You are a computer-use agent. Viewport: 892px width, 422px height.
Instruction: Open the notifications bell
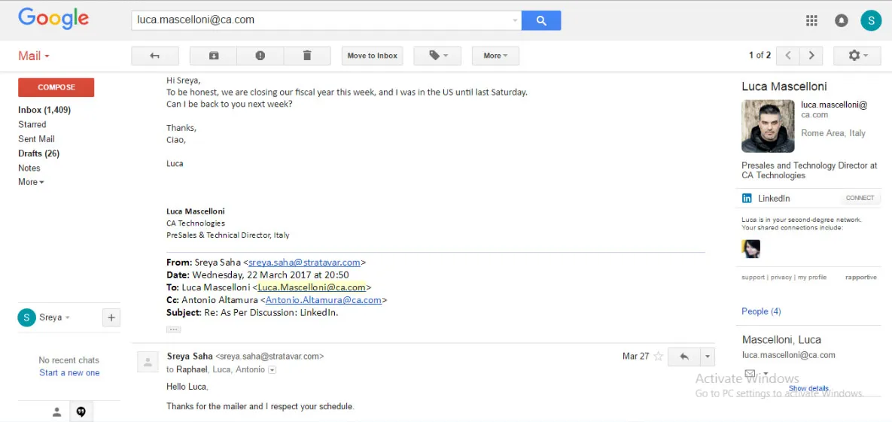point(842,21)
